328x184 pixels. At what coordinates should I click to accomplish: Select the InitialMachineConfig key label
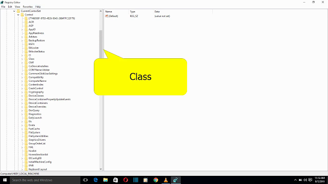click(x=40, y=162)
